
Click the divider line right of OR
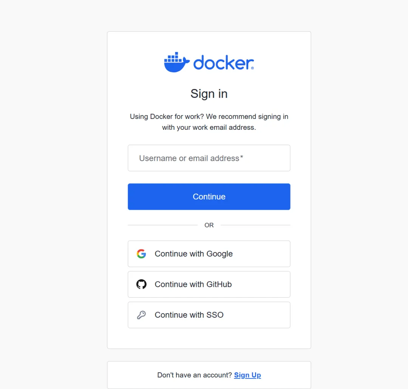(x=255, y=225)
